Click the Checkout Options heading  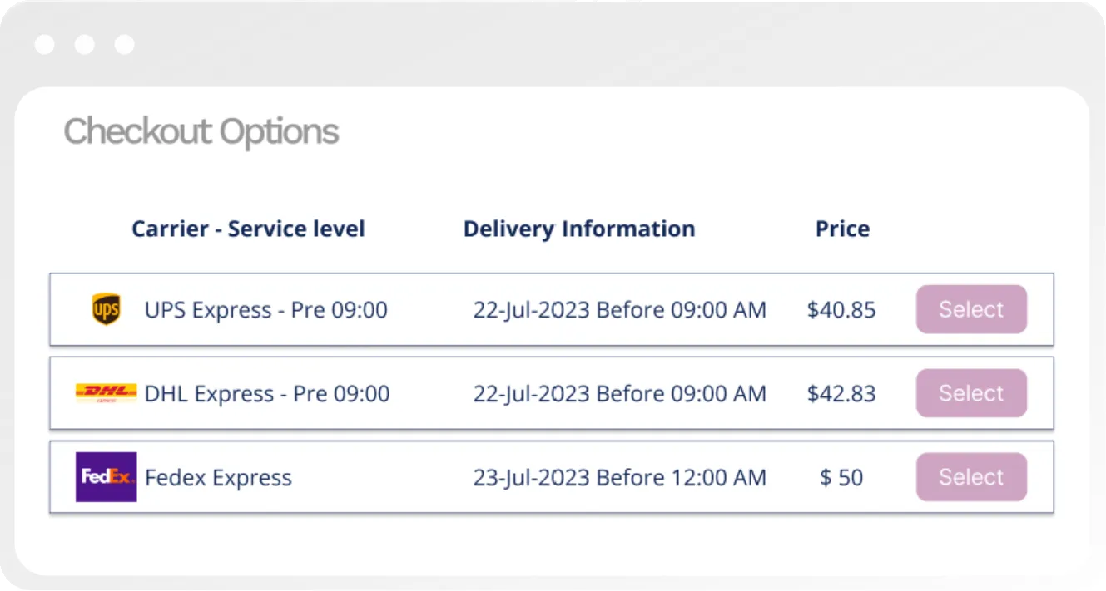(x=201, y=132)
